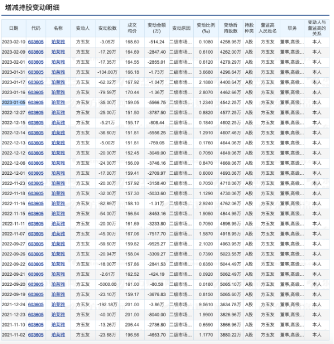Click code 603605 in the 2023-01-31 row
334x344 pixels.
(x=36, y=72)
